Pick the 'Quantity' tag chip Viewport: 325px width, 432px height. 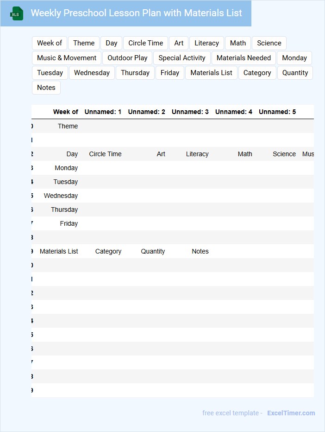295,73
